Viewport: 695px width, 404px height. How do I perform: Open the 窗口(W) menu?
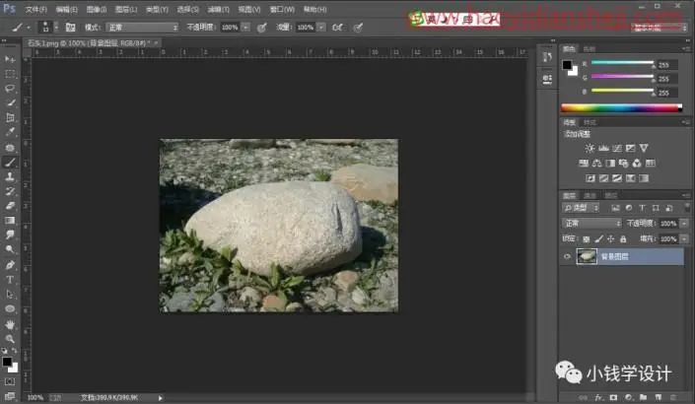click(282, 9)
